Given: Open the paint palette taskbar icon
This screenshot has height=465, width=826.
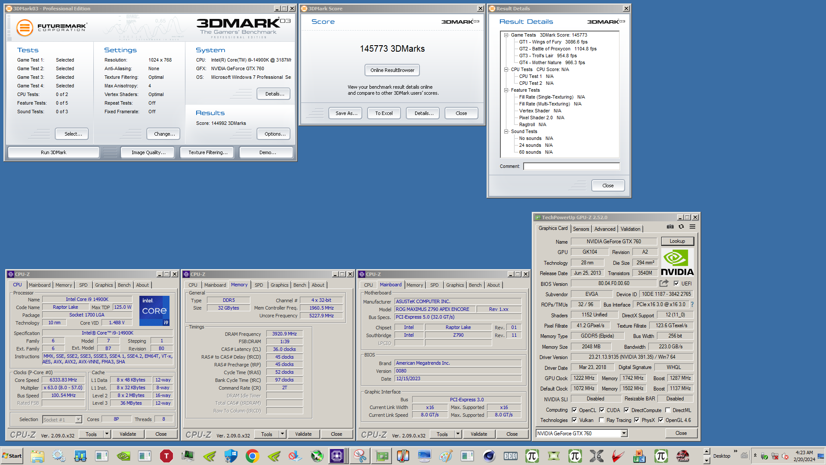Looking at the screenshot, I should pyautogui.click(x=446, y=456).
